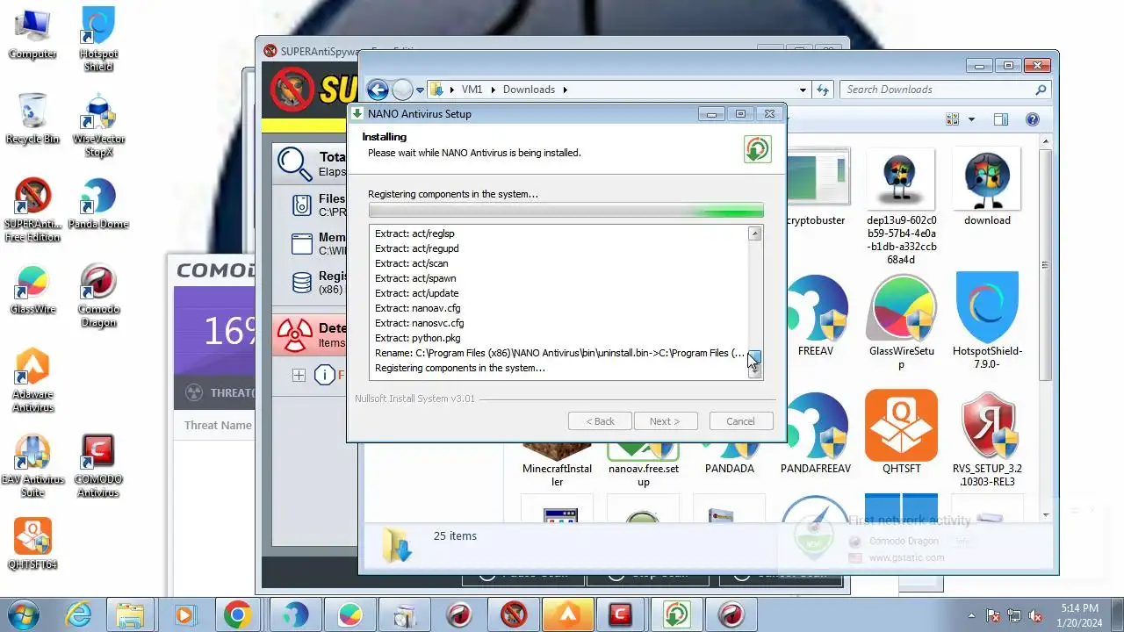
Task: Click log line 'Extract: python.pkg'
Action: pos(418,338)
